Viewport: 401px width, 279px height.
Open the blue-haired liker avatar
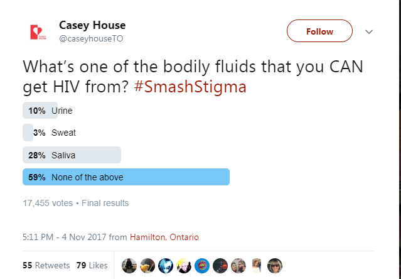click(x=166, y=265)
